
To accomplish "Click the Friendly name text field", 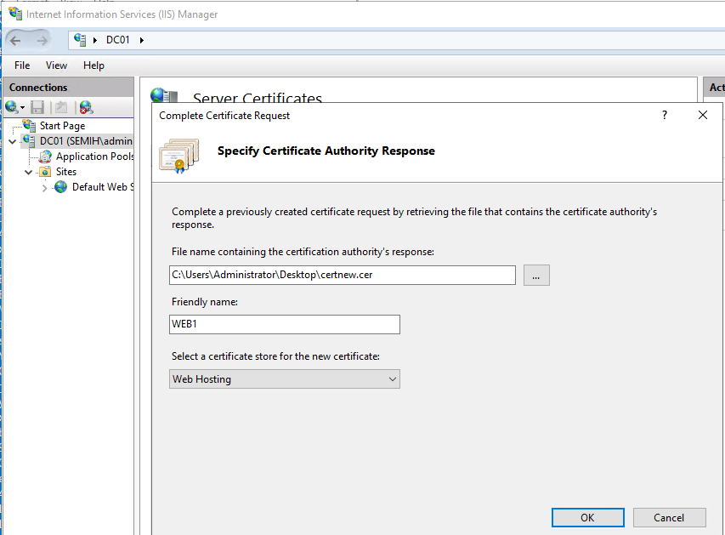I will pos(285,325).
